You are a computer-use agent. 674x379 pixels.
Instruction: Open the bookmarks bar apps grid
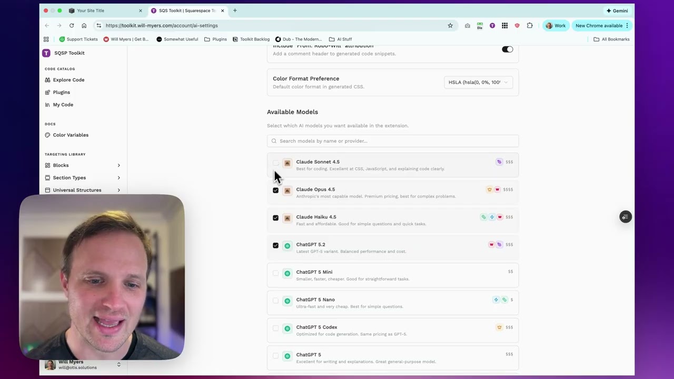click(46, 39)
